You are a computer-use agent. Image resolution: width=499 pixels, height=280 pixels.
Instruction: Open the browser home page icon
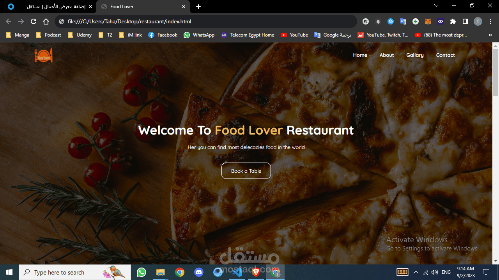pos(46,21)
